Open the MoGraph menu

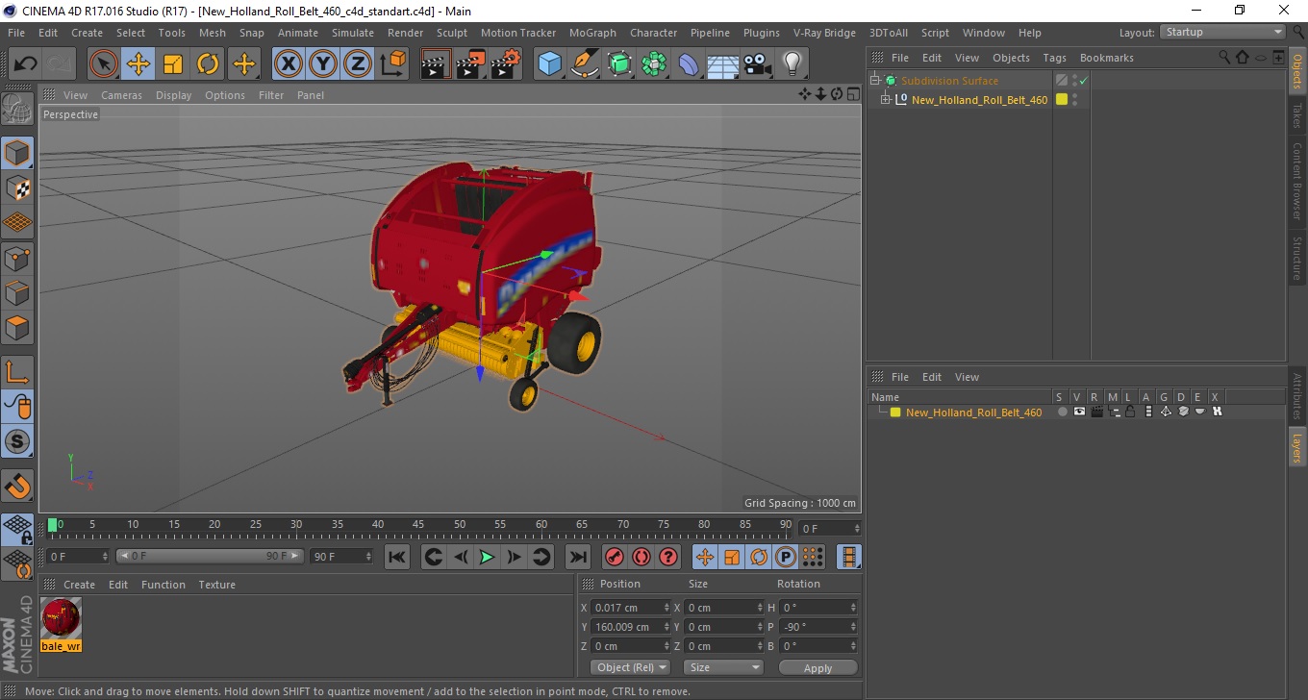point(592,33)
